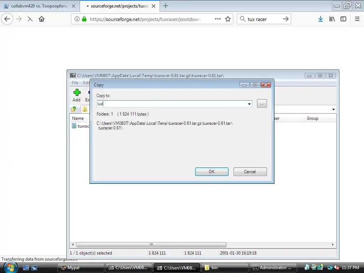Minimize the 7-Zip window
The image size is (364, 273).
click(310, 76)
